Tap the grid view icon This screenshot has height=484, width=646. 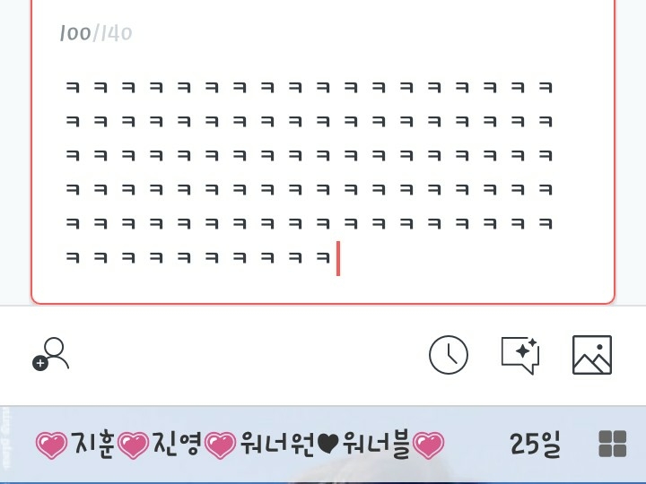[612, 444]
